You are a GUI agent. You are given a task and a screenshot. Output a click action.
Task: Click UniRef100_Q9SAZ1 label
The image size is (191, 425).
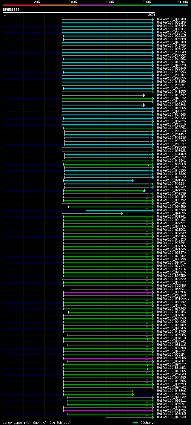(x=171, y=111)
